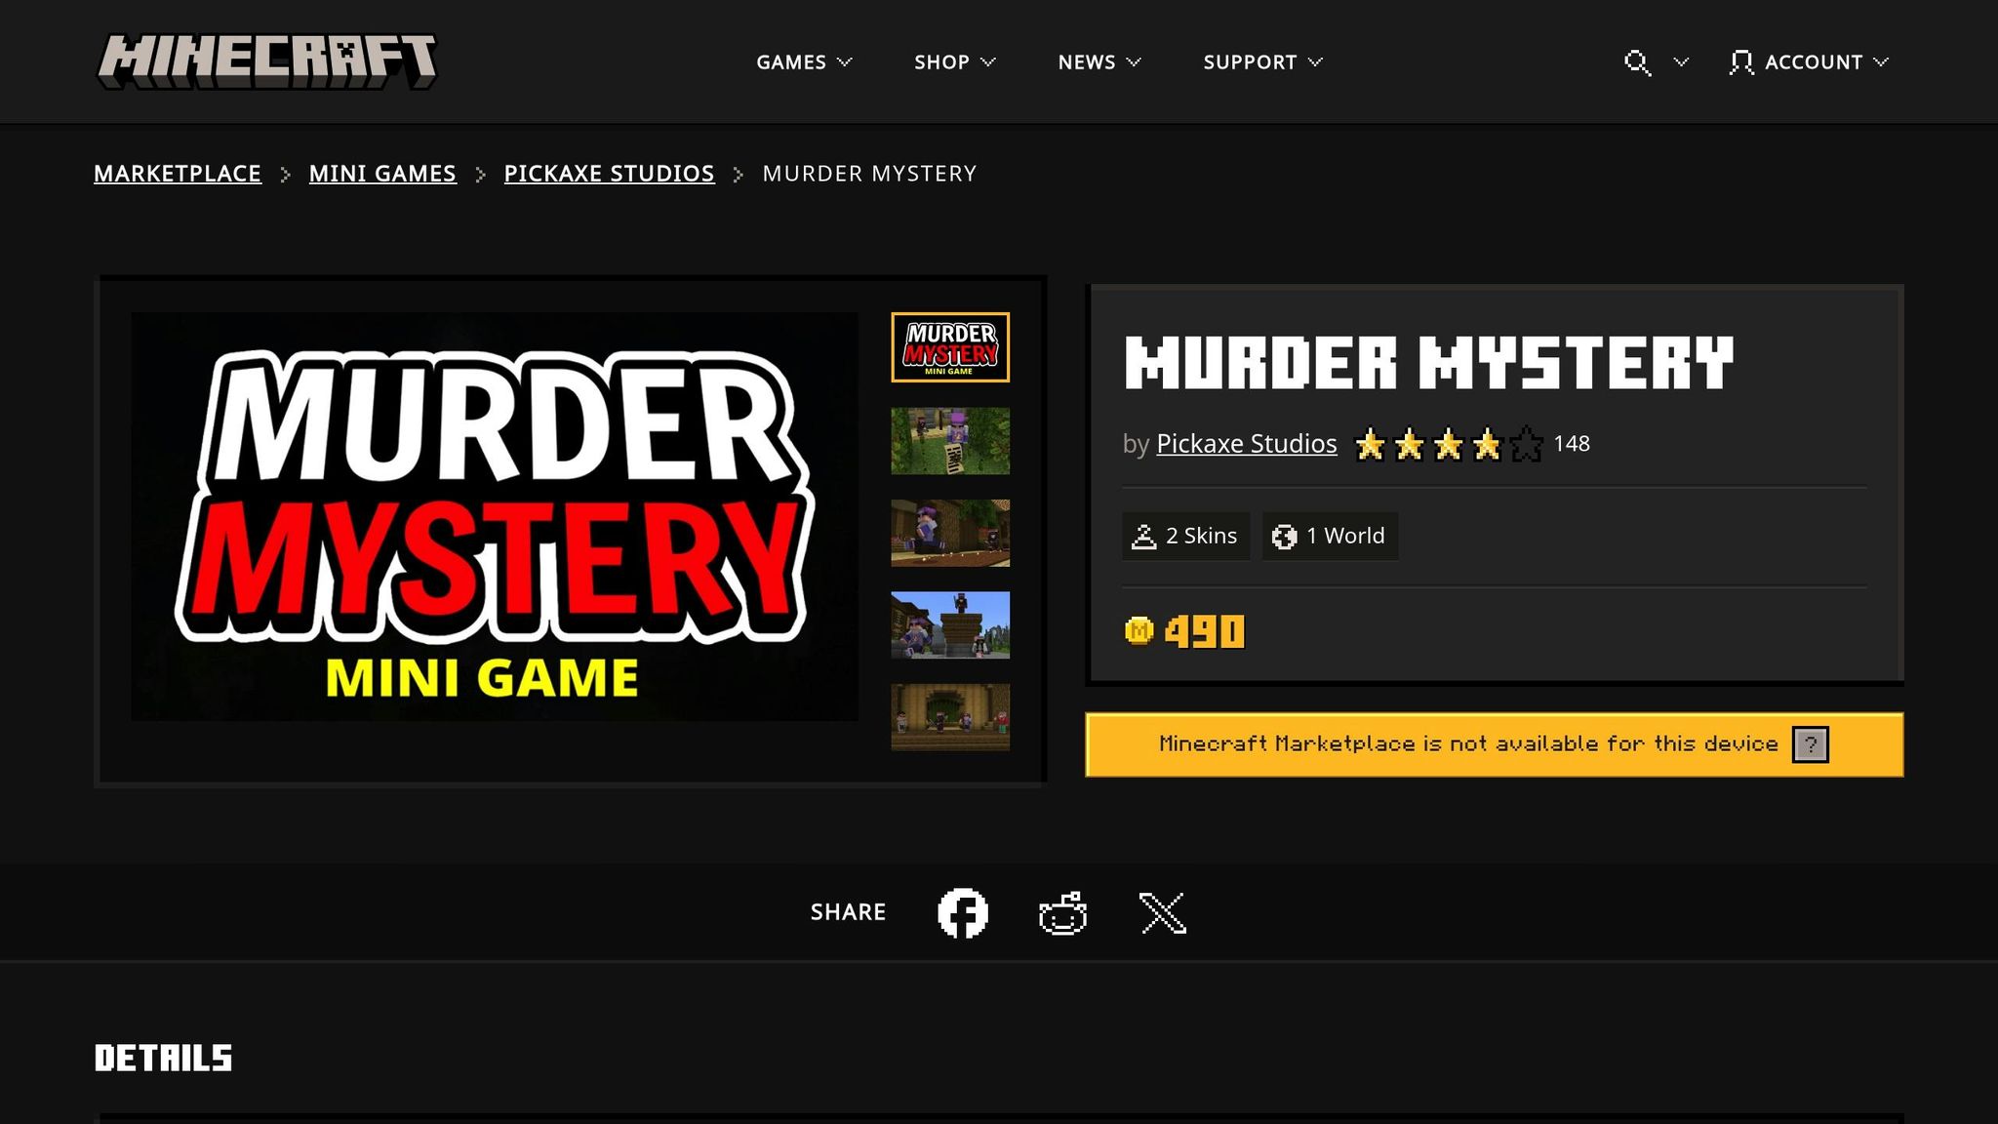Click the question mark help icon
The image size is (1998, 1124).
click(1811, 744)
